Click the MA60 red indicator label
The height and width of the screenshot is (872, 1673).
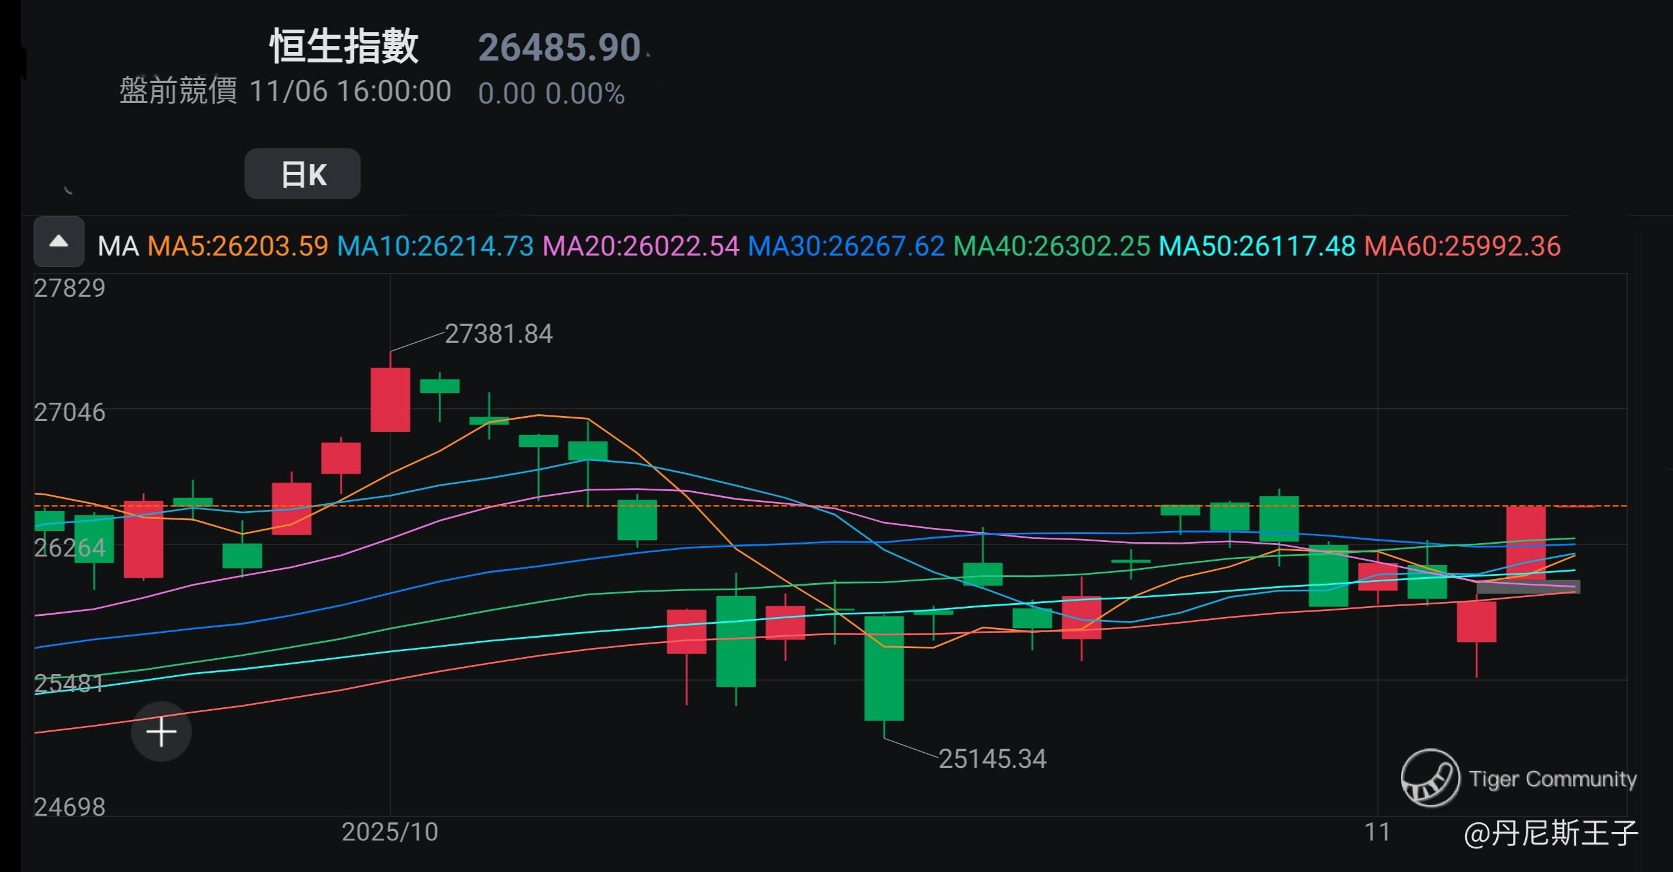coord(1462,246)
